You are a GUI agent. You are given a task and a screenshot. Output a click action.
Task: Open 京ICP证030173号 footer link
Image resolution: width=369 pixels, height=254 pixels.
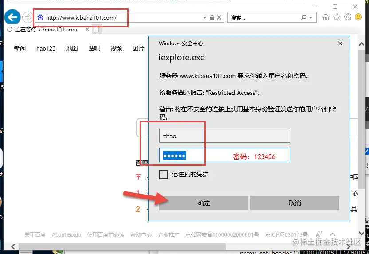pyautogui.click(x=287, y=234)
